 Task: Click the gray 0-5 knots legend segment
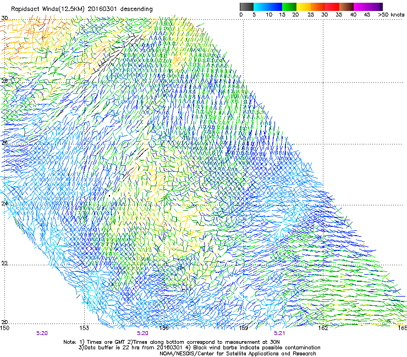click(246, 7)
